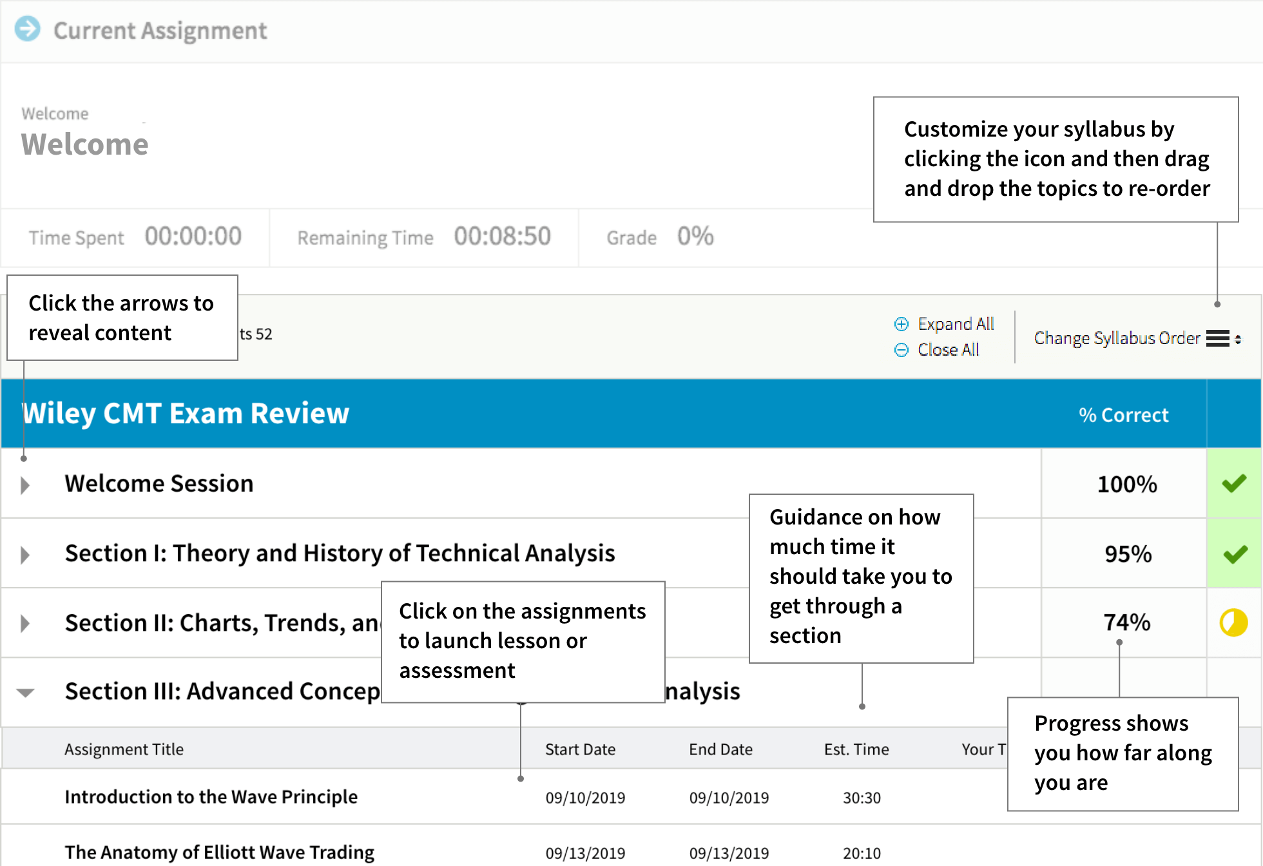Click the green checkmark for Section I
The height and width of the screenshot is (866, 1263).
tap(1234, 553)
